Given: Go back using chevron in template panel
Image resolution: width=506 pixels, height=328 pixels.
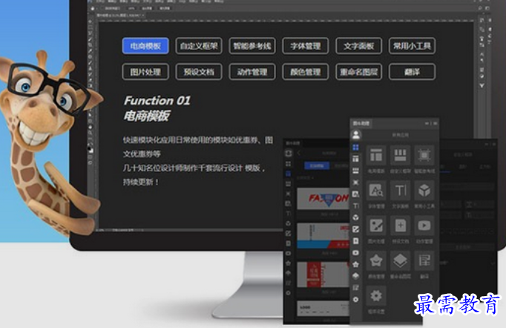Looking at the screenshot, I should pos(299,153).
